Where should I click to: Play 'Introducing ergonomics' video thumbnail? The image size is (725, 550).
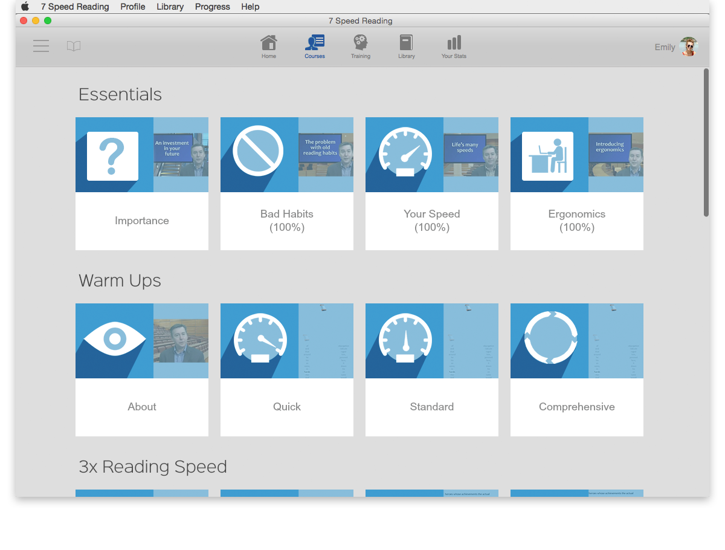click(616, 155)
